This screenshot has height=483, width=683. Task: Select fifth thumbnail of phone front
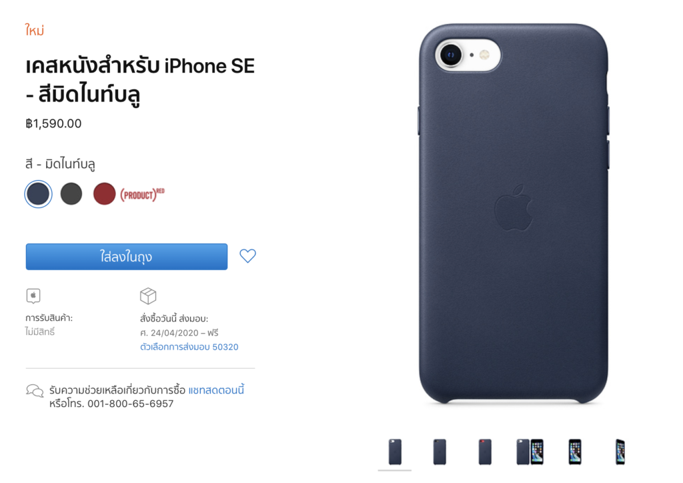[x=575, y=452]
